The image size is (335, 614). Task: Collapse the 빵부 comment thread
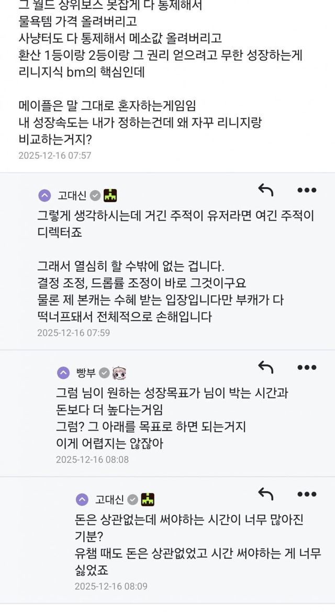coord(63,373)
